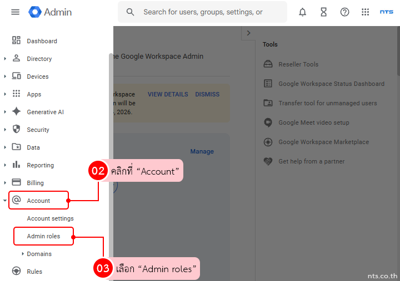Open Account settings submenu item
The width and height of the screenshot is (400, 281).
pos(50,218)
